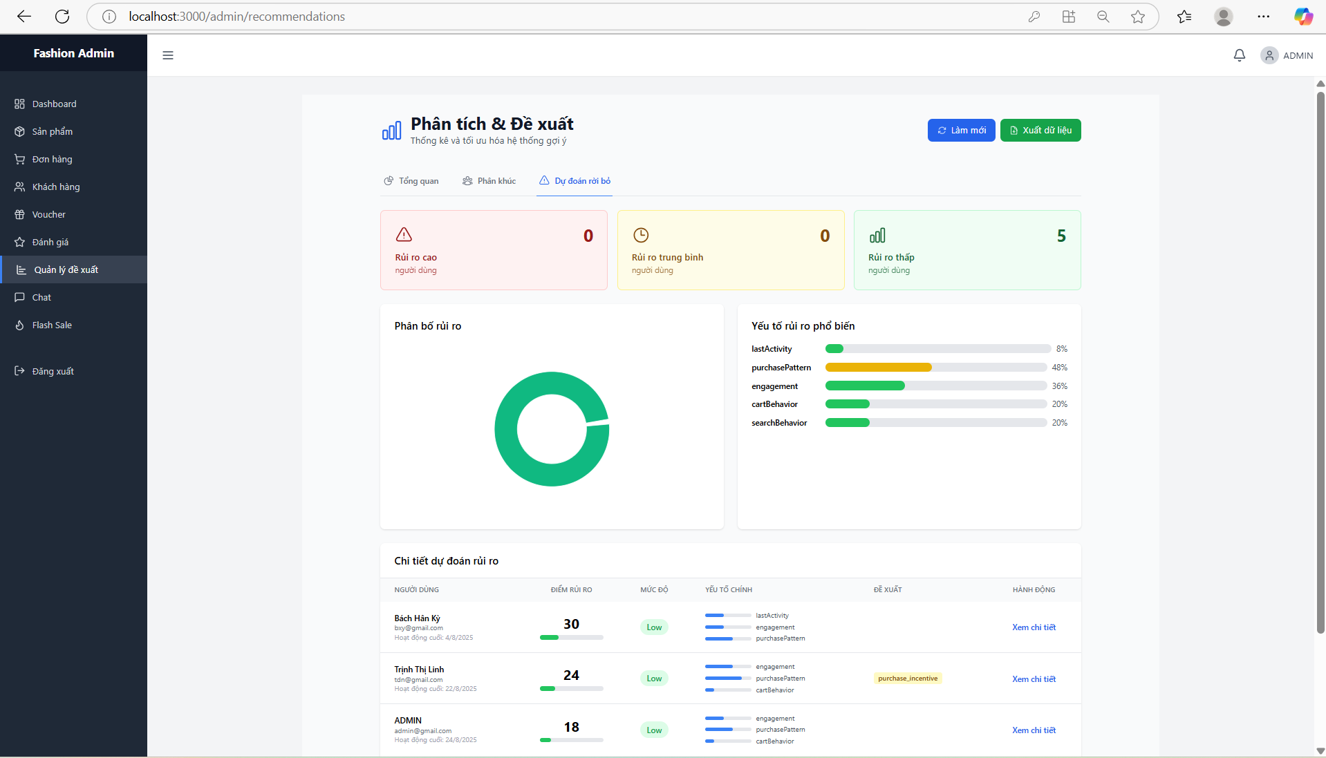Click the ĐIỂM RỦI RO column header
Image resolution: width=1326 pixels, height=758 pixels.
(571, 590)
